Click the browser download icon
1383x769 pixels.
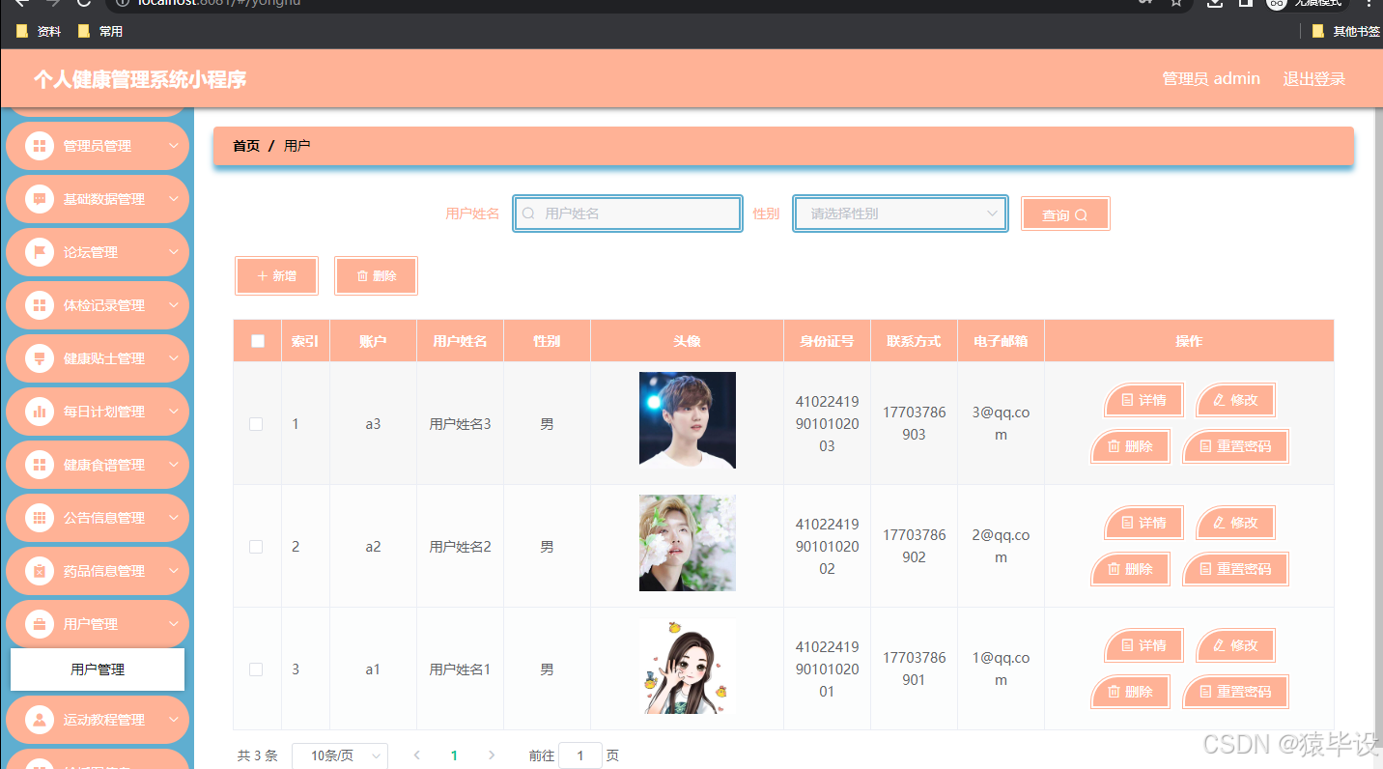tap(1215, 3)
